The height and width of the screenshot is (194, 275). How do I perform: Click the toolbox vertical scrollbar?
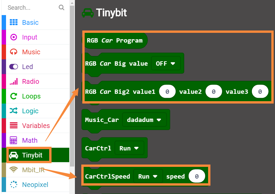72,84
